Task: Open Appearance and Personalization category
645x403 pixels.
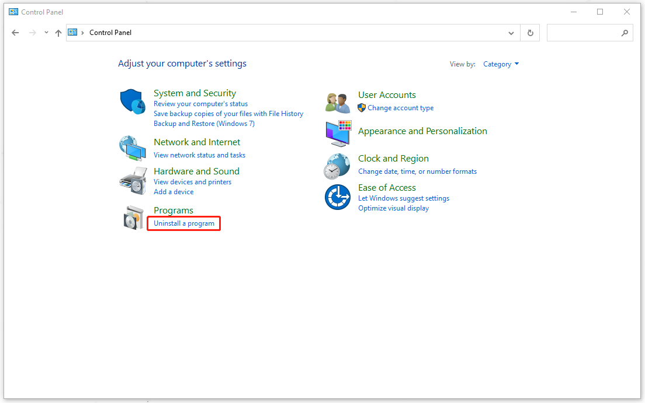Action: pos(422,131)
